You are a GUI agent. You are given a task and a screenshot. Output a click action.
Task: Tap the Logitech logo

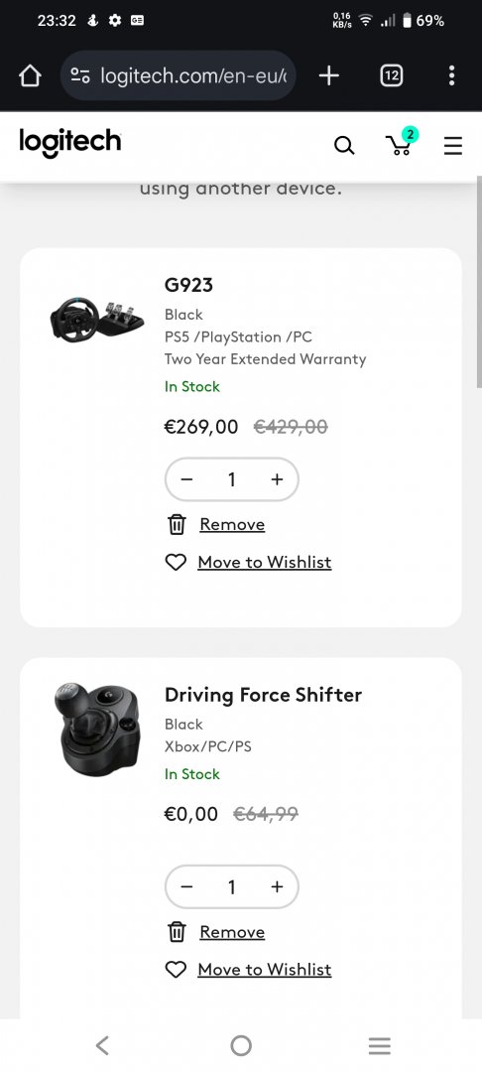(70, 142)
